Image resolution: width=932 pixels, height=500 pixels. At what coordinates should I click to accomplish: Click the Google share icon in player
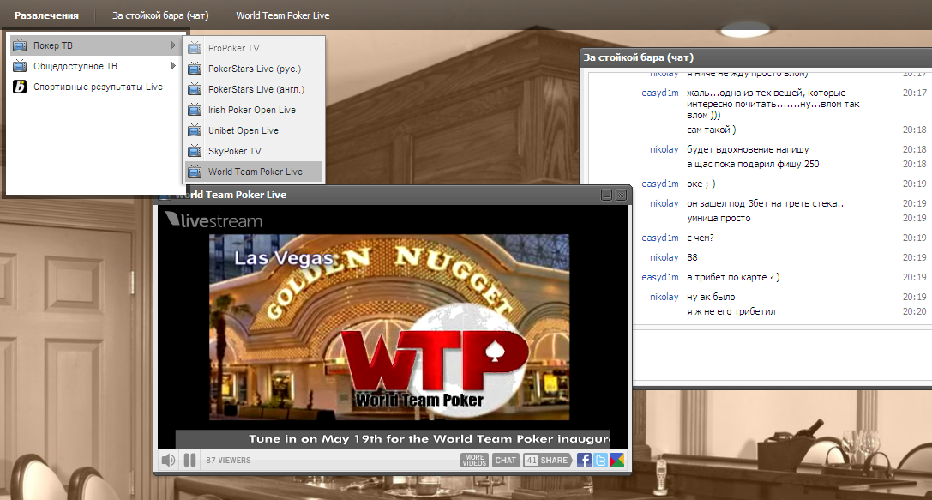[x=616, y=461]
